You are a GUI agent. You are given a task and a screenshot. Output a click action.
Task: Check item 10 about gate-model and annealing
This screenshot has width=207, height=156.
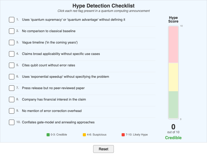pos(11,122)
